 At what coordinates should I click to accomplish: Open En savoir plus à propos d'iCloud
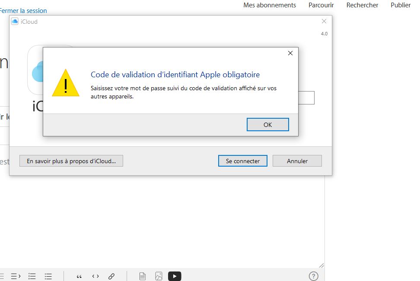(71, 161)
